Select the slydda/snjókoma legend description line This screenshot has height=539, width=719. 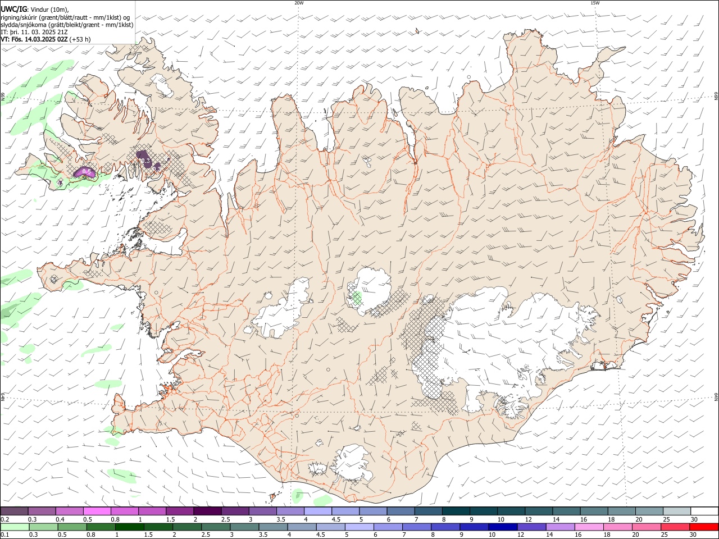(67, 25)
